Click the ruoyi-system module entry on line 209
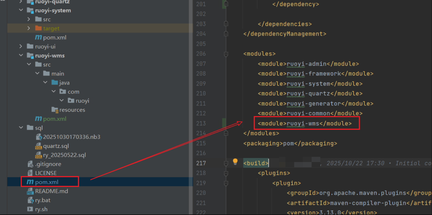The image size is (432, 215). click(x=310, y=84)
